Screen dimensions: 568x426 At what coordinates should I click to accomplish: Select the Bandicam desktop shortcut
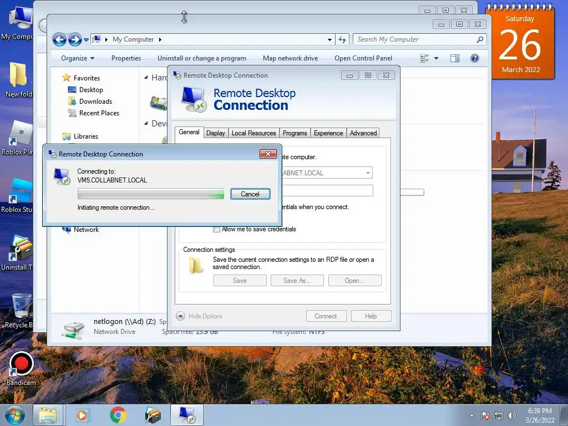[x=21, y=368]
